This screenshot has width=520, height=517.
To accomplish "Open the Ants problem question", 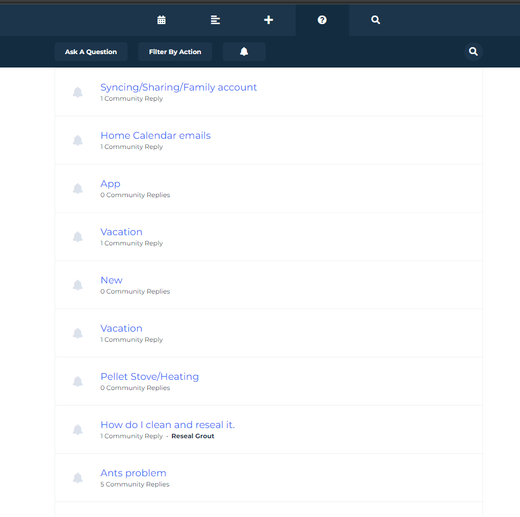I will pos(133,473).
